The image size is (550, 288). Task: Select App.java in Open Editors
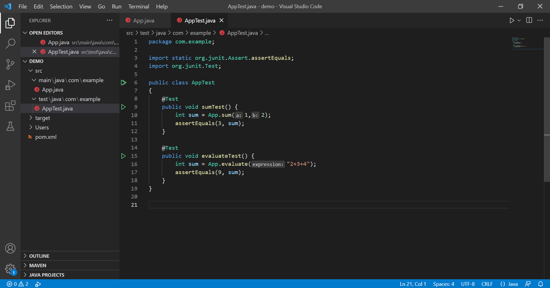click(x=70, y=42)
